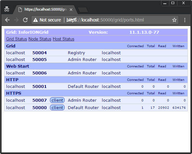Click port number 50004 in Registry row
Image resolution: width=192 pixels, height=154 pixels.
point(40,53)
